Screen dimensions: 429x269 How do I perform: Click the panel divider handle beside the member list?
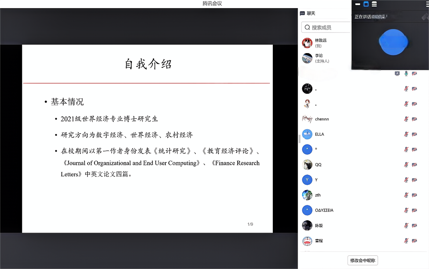click(x=299, y=139)
